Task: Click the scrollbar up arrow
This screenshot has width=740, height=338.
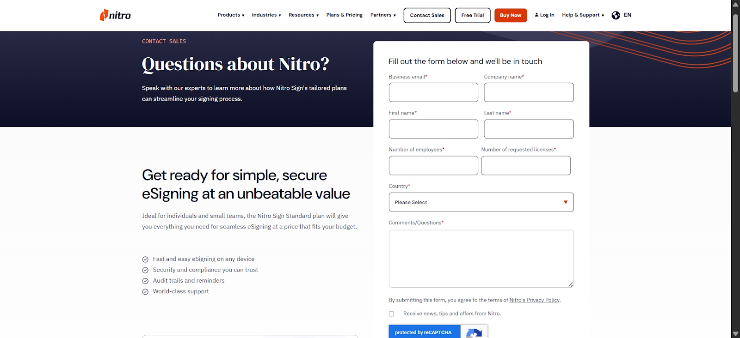Action: click(x=735, y=4)
